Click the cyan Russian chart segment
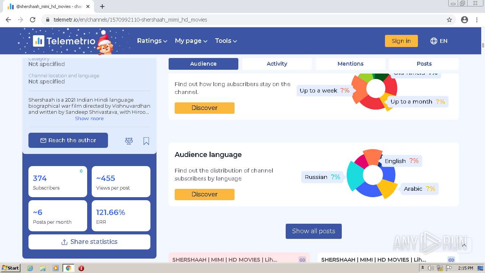 point(354,176)
